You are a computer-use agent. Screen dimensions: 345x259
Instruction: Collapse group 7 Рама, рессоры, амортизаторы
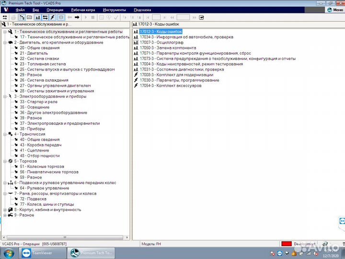point(5,194)
